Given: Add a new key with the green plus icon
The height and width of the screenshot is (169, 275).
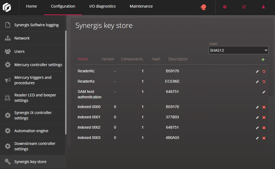Looking at the screenshot, I should point(263,59).
